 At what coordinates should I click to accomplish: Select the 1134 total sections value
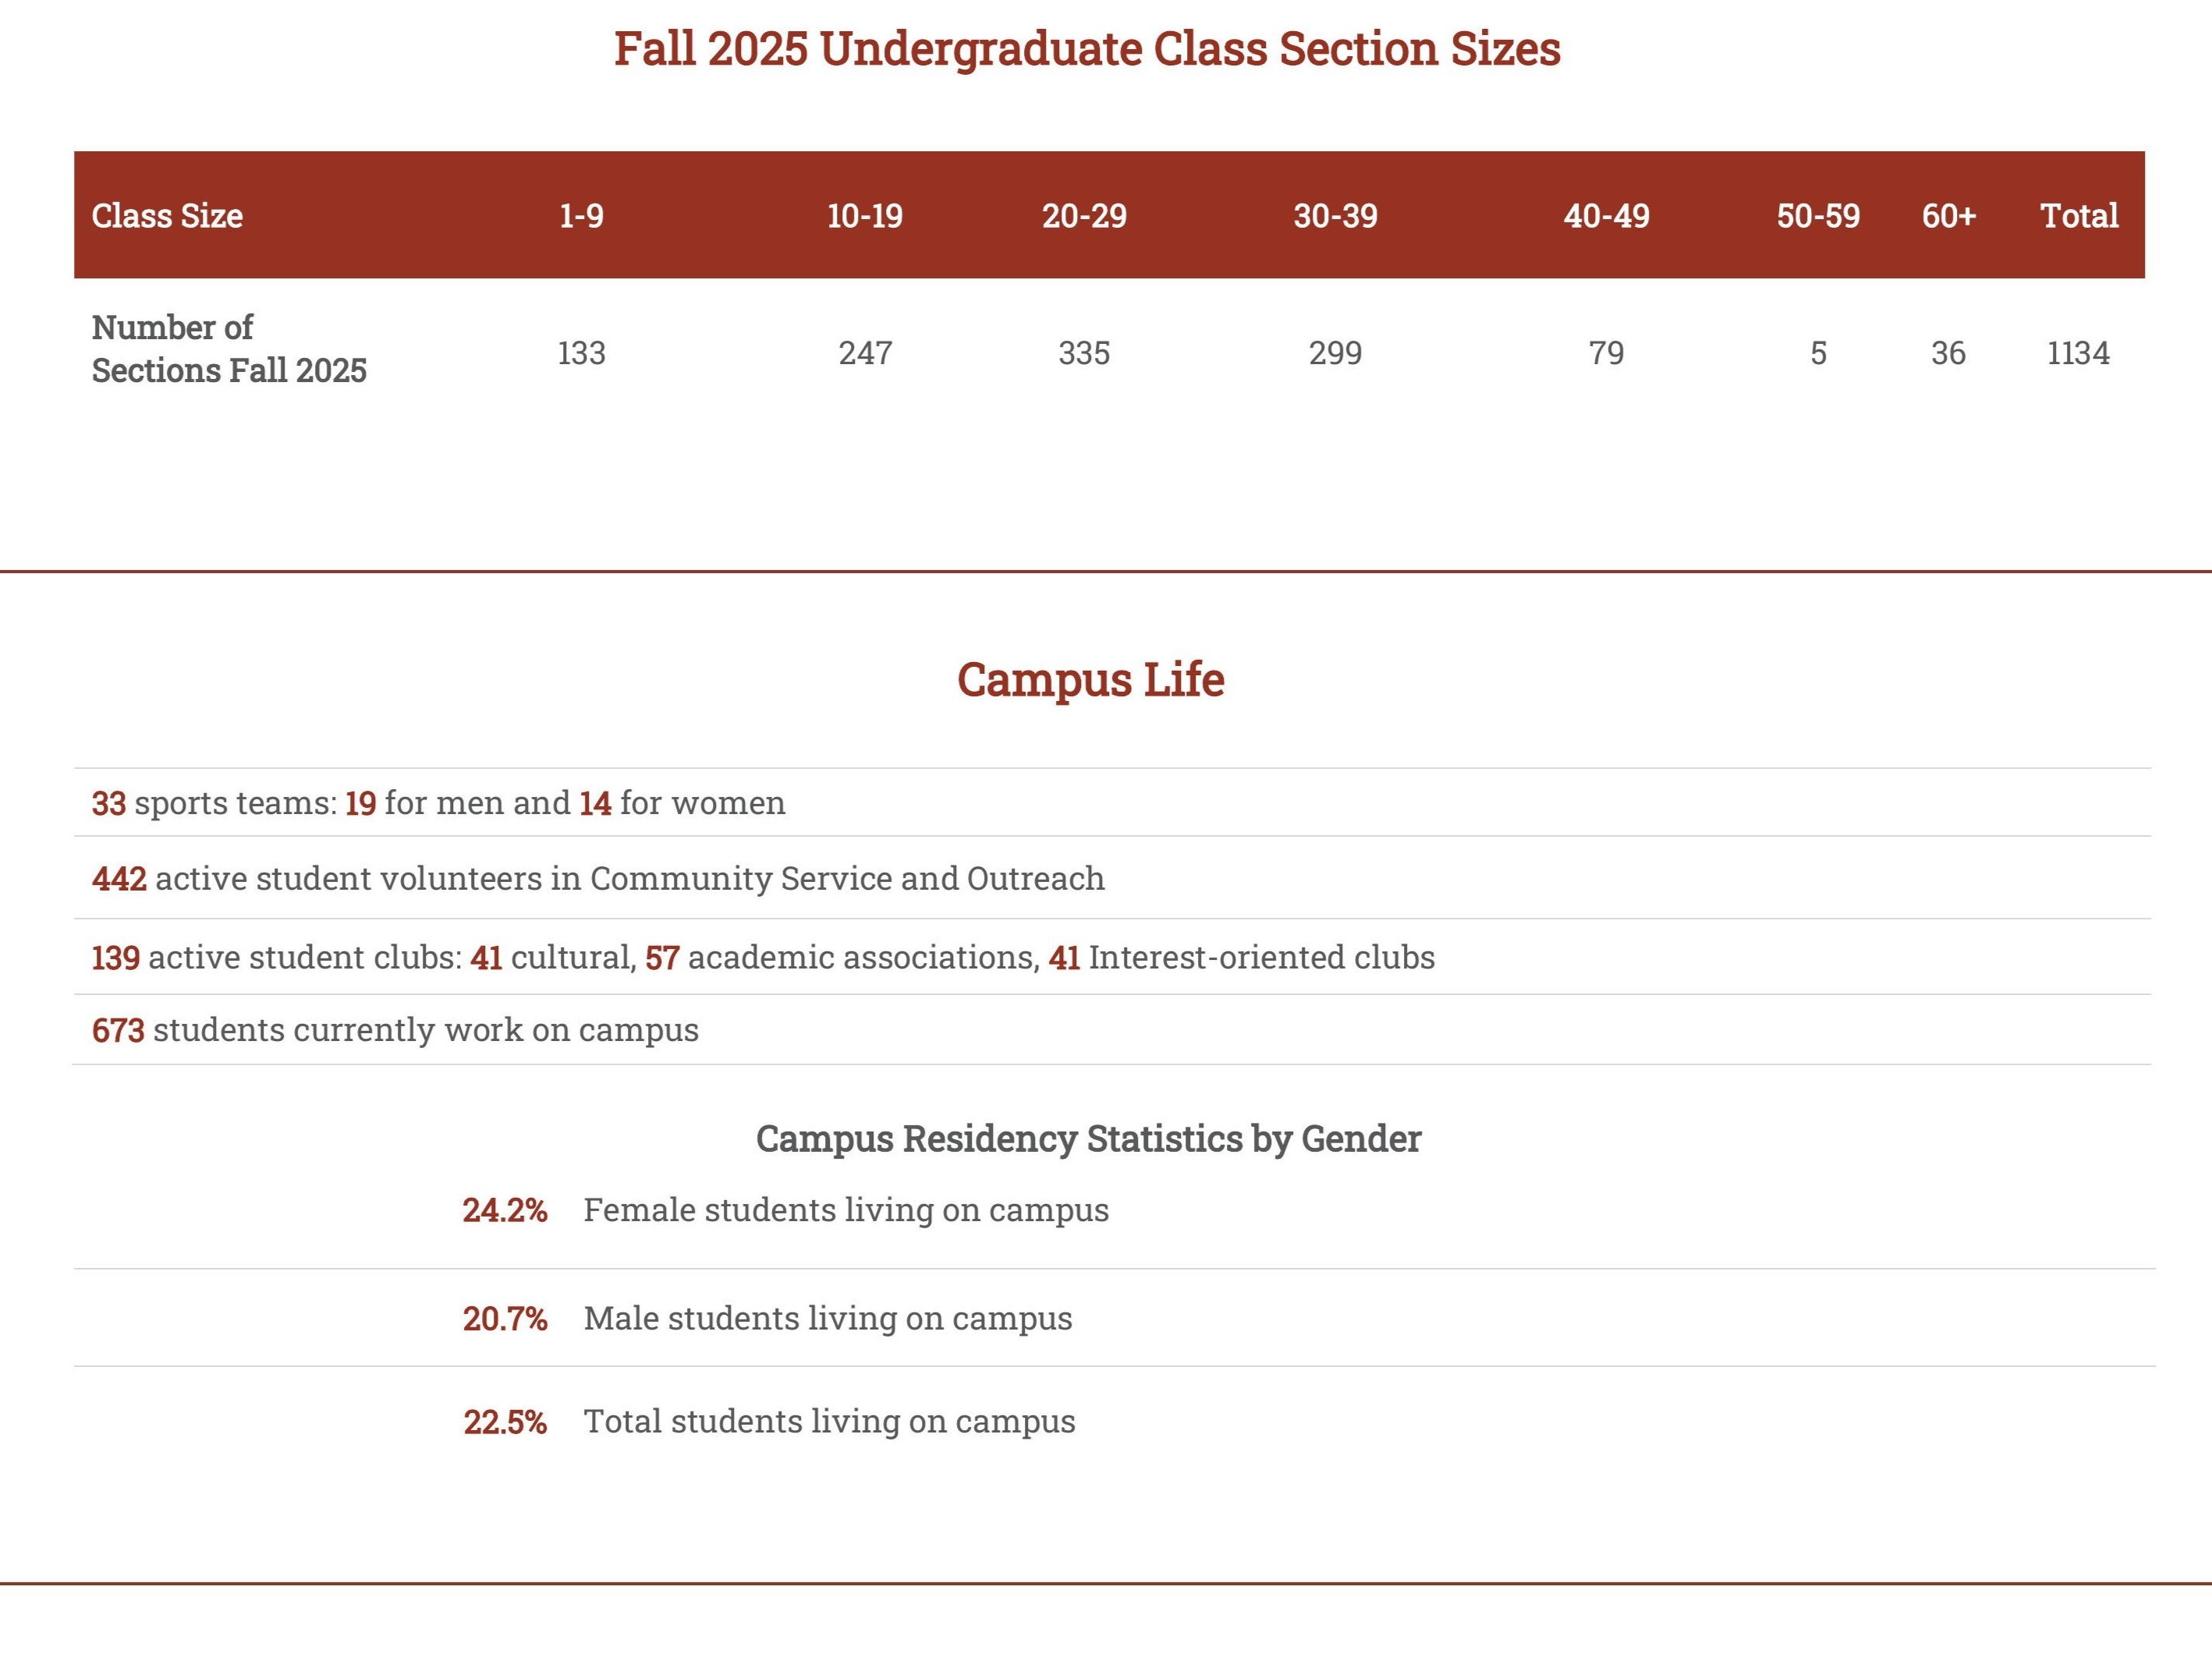(2078, 353)
